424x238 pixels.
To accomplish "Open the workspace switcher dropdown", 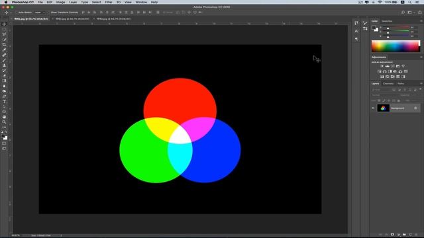I will (x=411, y=12).
